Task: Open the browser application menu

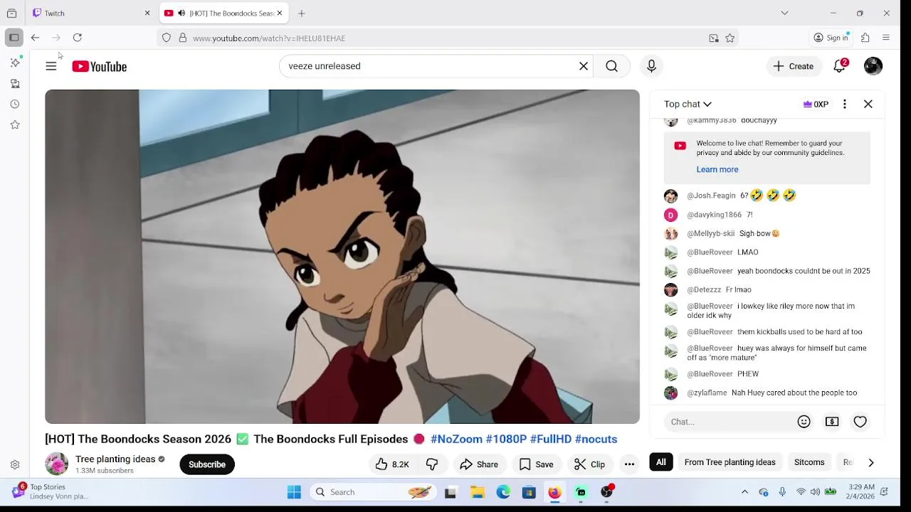Action: click(886, 38)
